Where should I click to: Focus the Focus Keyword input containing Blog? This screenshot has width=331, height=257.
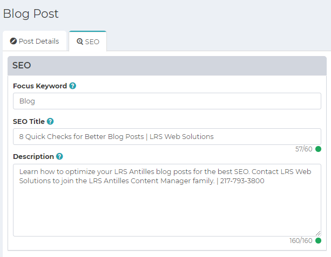click(167, 101)
